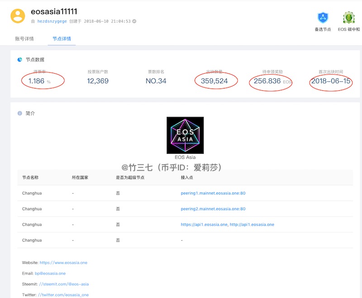Click the EOS Asia caption under the logo
The image size is (362, 298).
185,157
